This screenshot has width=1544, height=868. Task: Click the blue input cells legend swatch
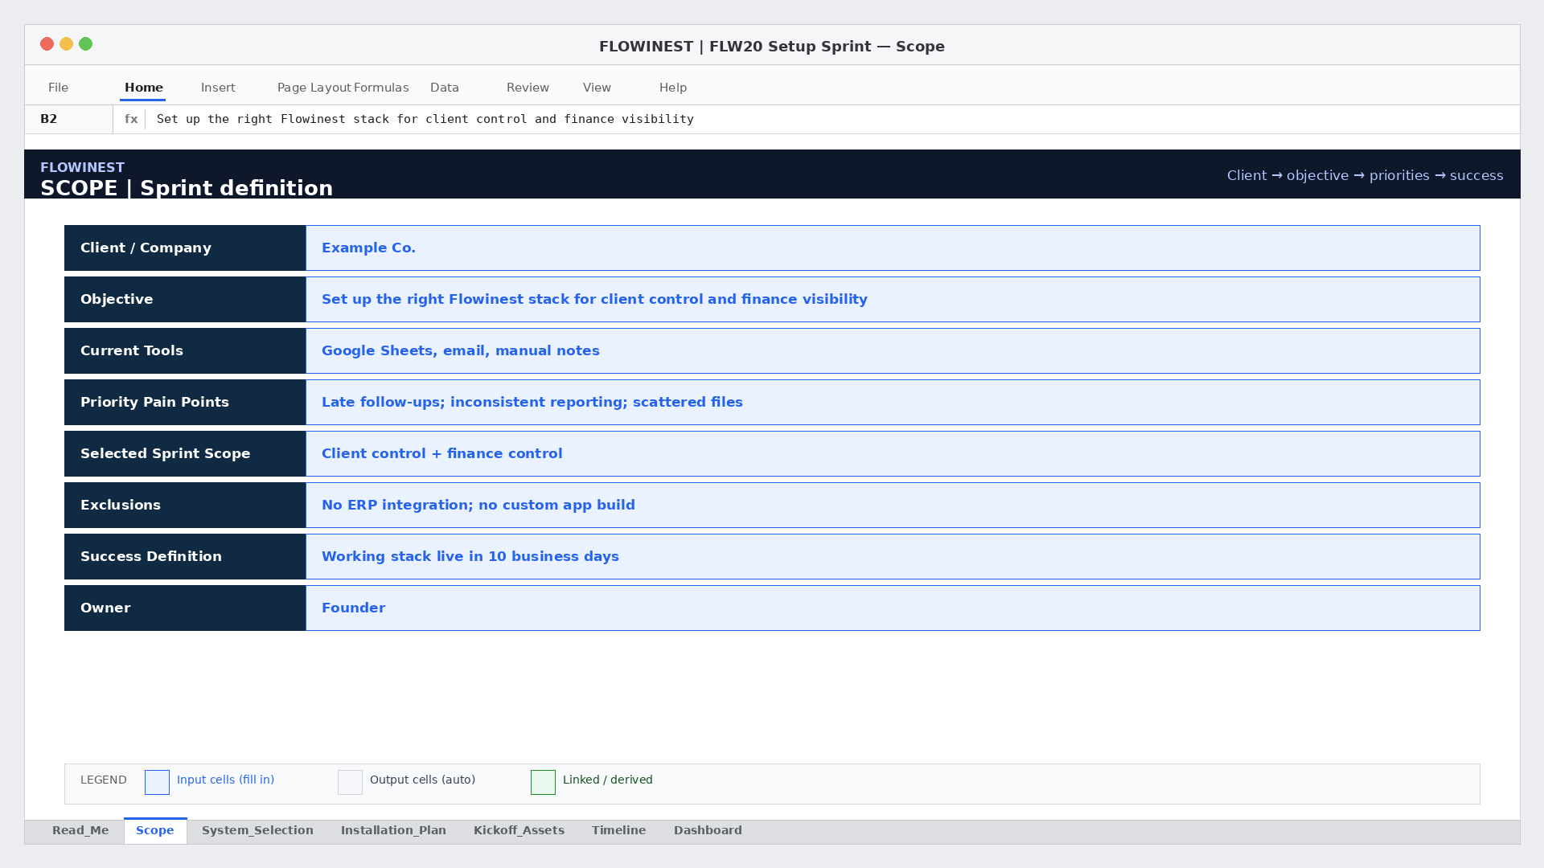click(157, 782)
